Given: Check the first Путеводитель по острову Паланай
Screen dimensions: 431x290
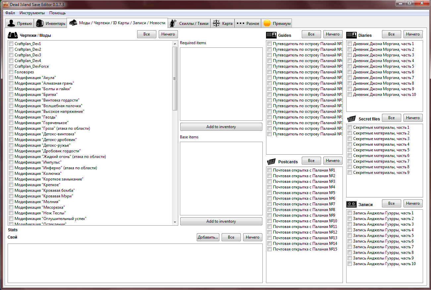Looking at the screenshot, I should coord(270,44).
